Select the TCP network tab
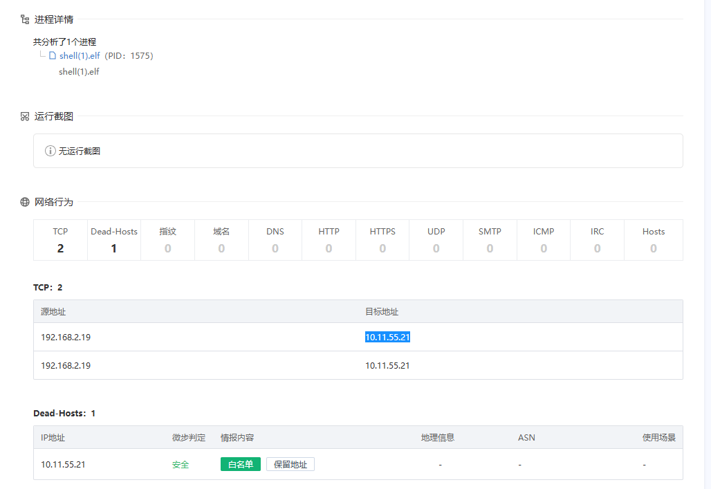This screenshot has width=711, height=489. 60,239
